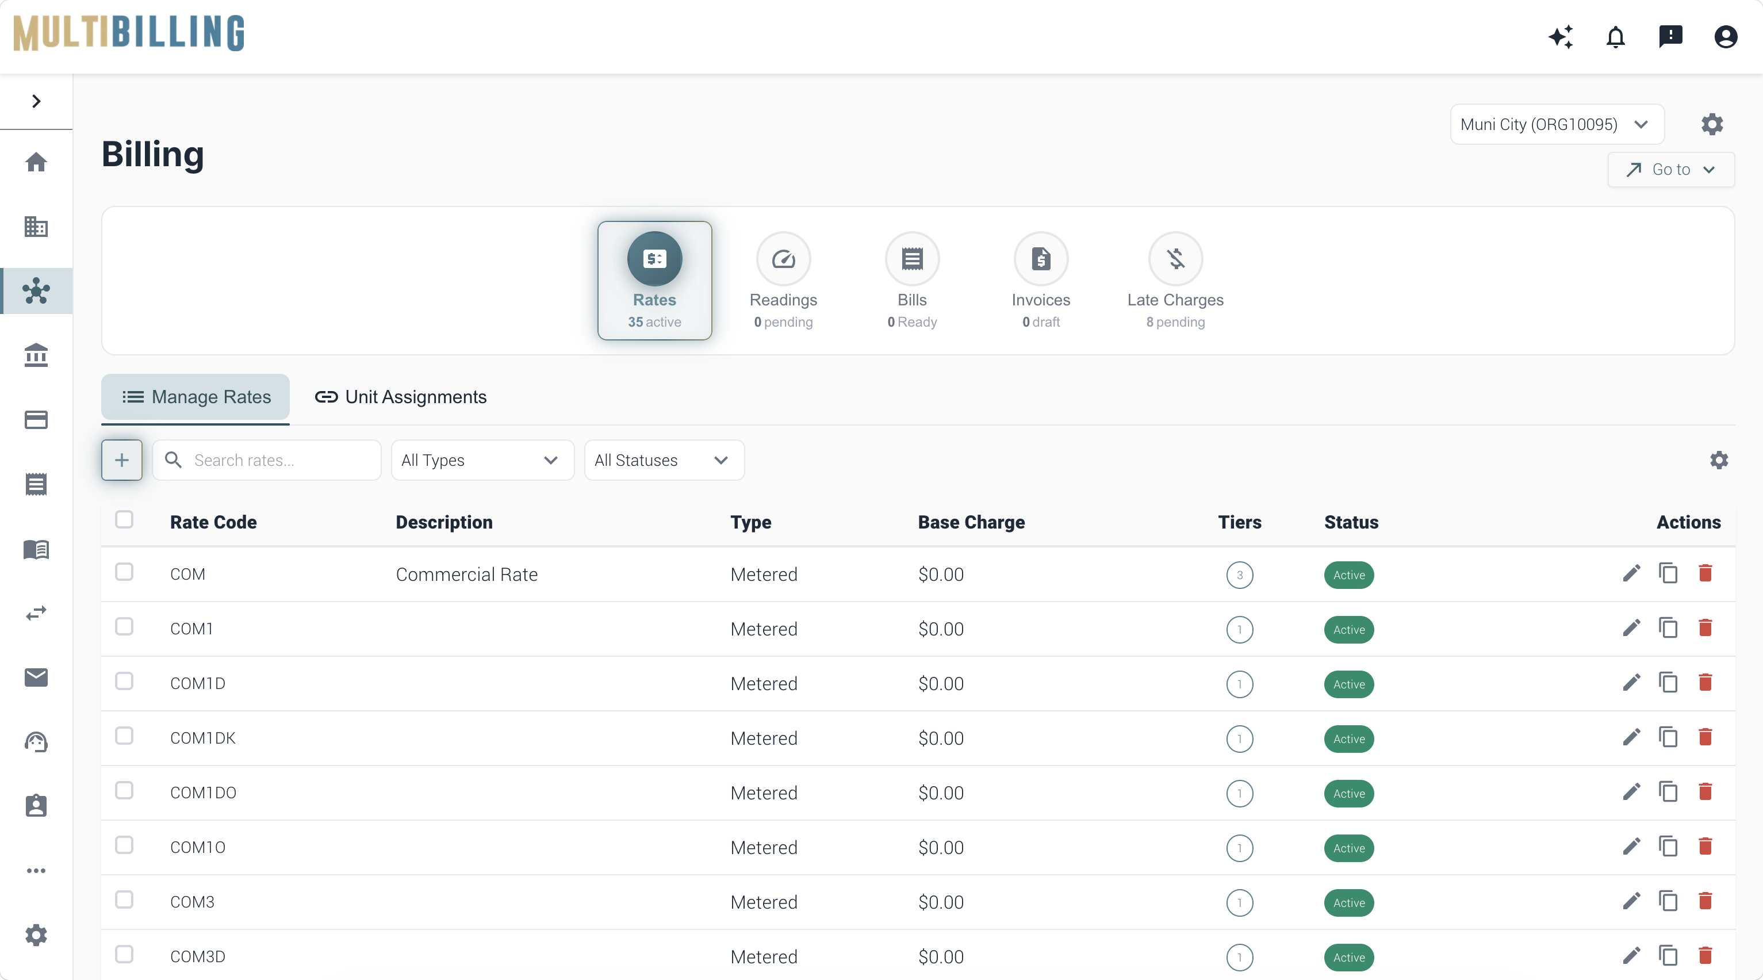Image resolution: width=1763 pixels, height=980 pixels.
Task: Expand the sidebar with the chevron arrow
Action: pos(36,101)
